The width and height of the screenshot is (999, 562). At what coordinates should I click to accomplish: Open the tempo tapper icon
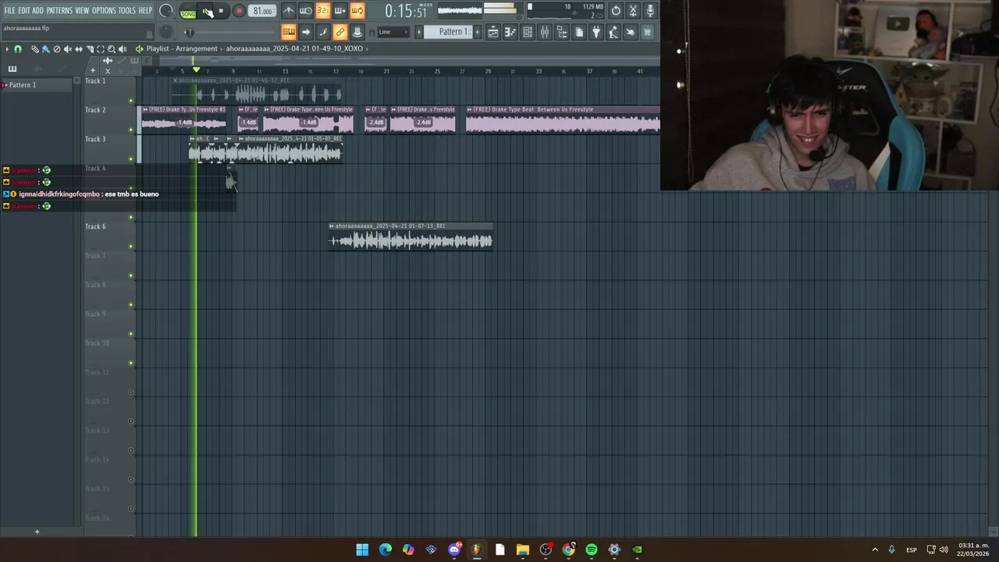613,32
